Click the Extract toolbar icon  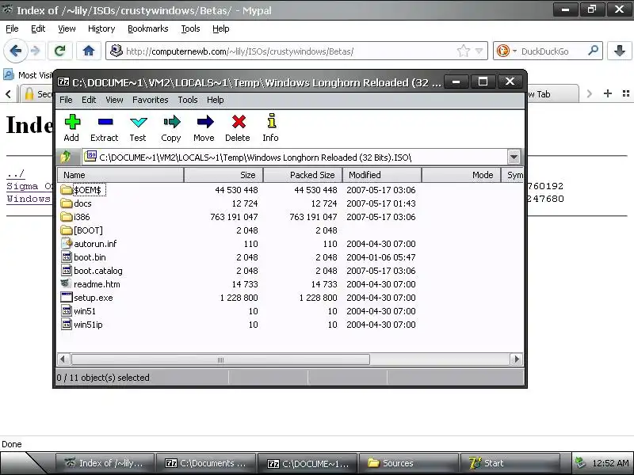105,128
